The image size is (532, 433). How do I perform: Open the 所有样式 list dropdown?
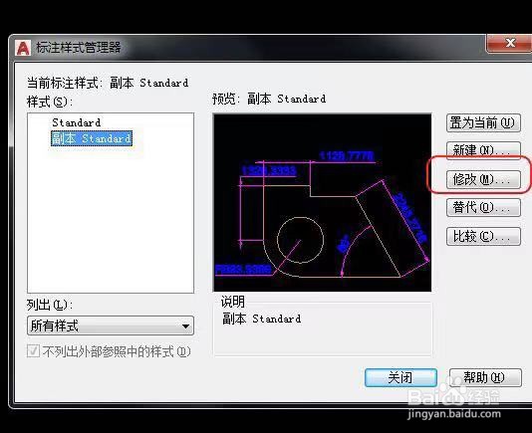pyautogui.click(x=111, y=325)
